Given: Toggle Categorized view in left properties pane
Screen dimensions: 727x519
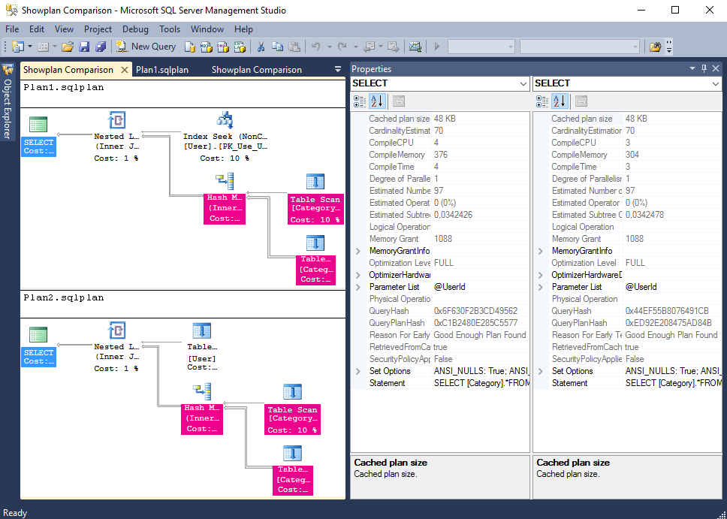Looking at the screenshot, I should click(x=360, y=101).
